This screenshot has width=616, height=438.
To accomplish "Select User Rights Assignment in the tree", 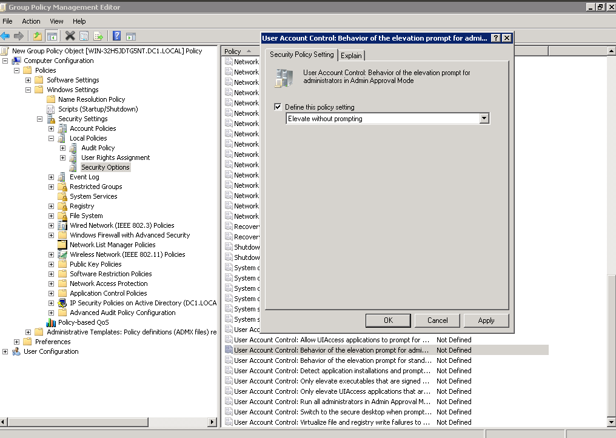I will pyautogui.click(x=115, y=158).
